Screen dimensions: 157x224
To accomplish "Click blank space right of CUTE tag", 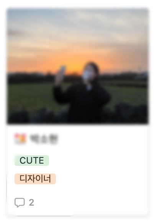I will 99,161.
